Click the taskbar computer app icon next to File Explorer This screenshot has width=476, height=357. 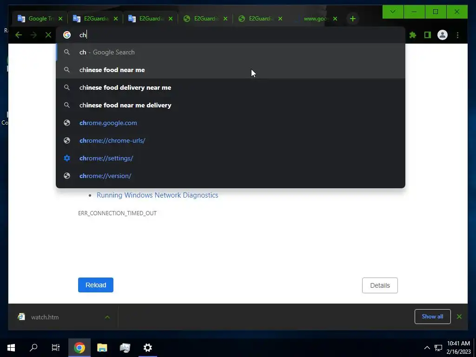125,348
